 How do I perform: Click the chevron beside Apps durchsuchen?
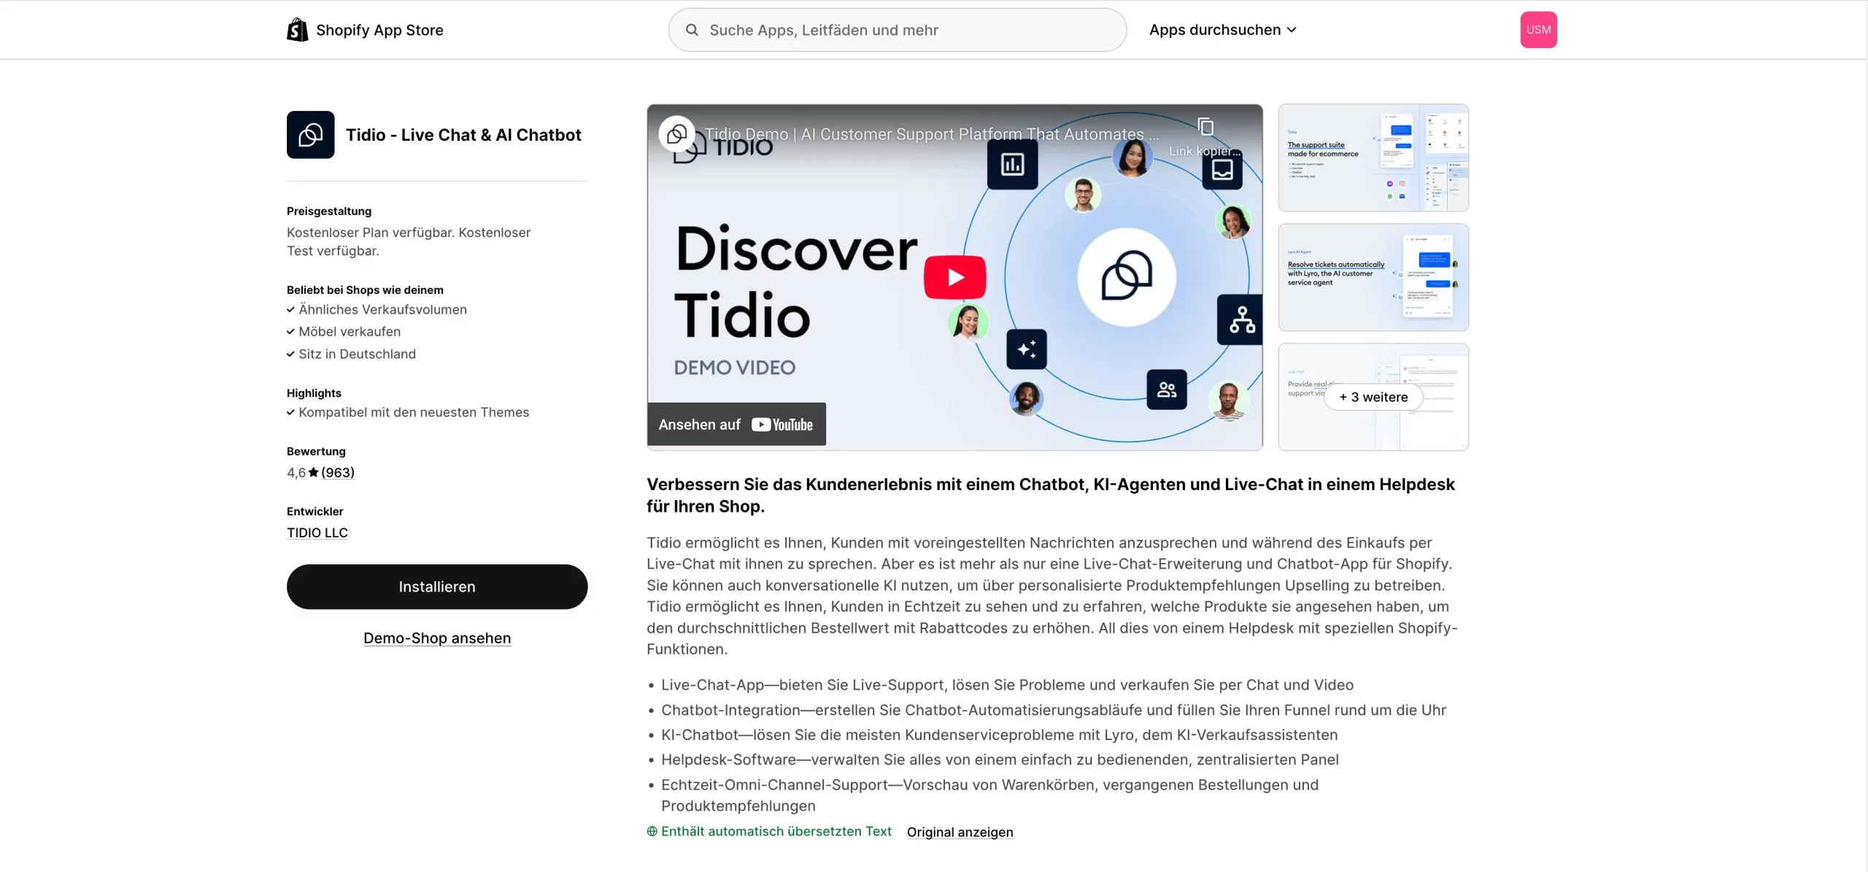click(x=1292, y=30)
